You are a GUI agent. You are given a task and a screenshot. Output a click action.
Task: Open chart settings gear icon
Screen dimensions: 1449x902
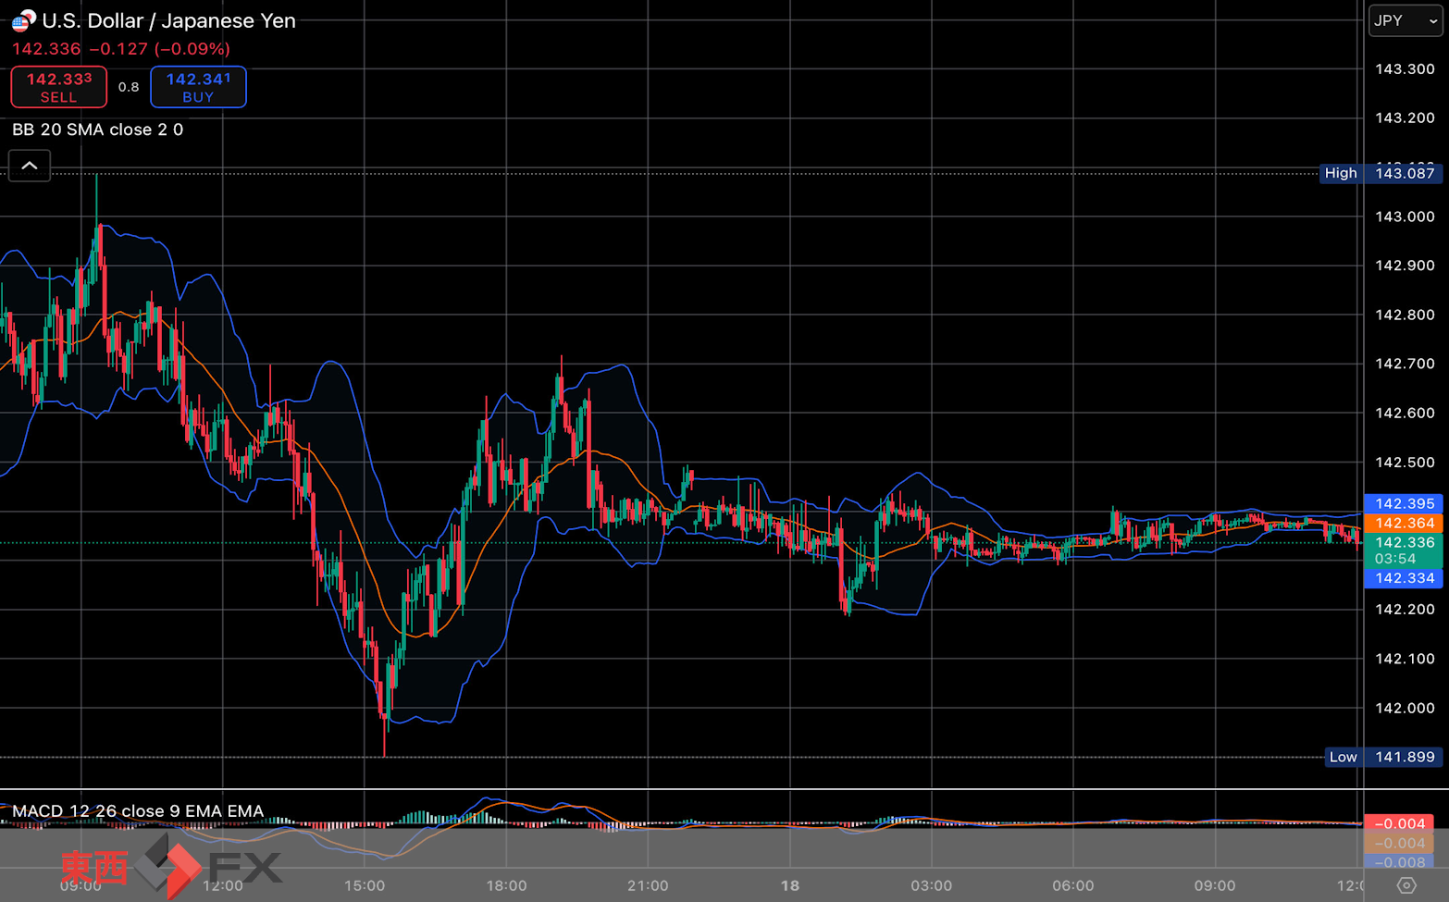pyautogui.click(x=1406, y=885)
